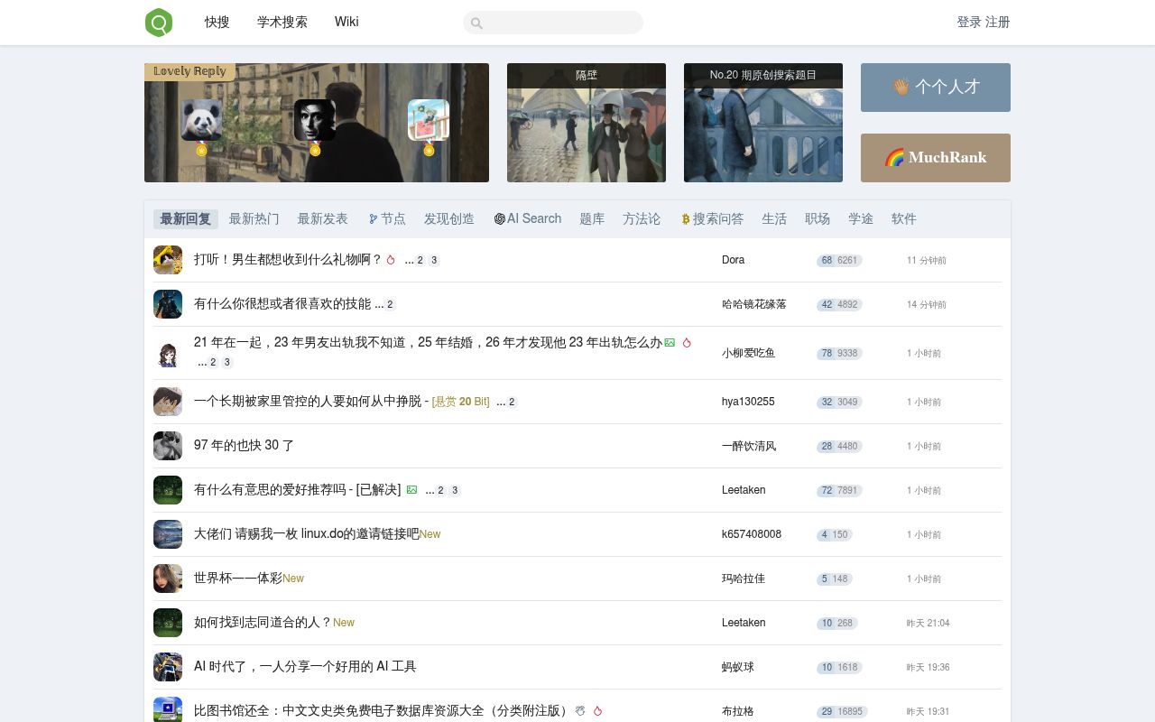This screenshot has width=1155, height=722.
Task: Click the image icon on 有什么有意思的爱好推荐吗
Action: 411,490
